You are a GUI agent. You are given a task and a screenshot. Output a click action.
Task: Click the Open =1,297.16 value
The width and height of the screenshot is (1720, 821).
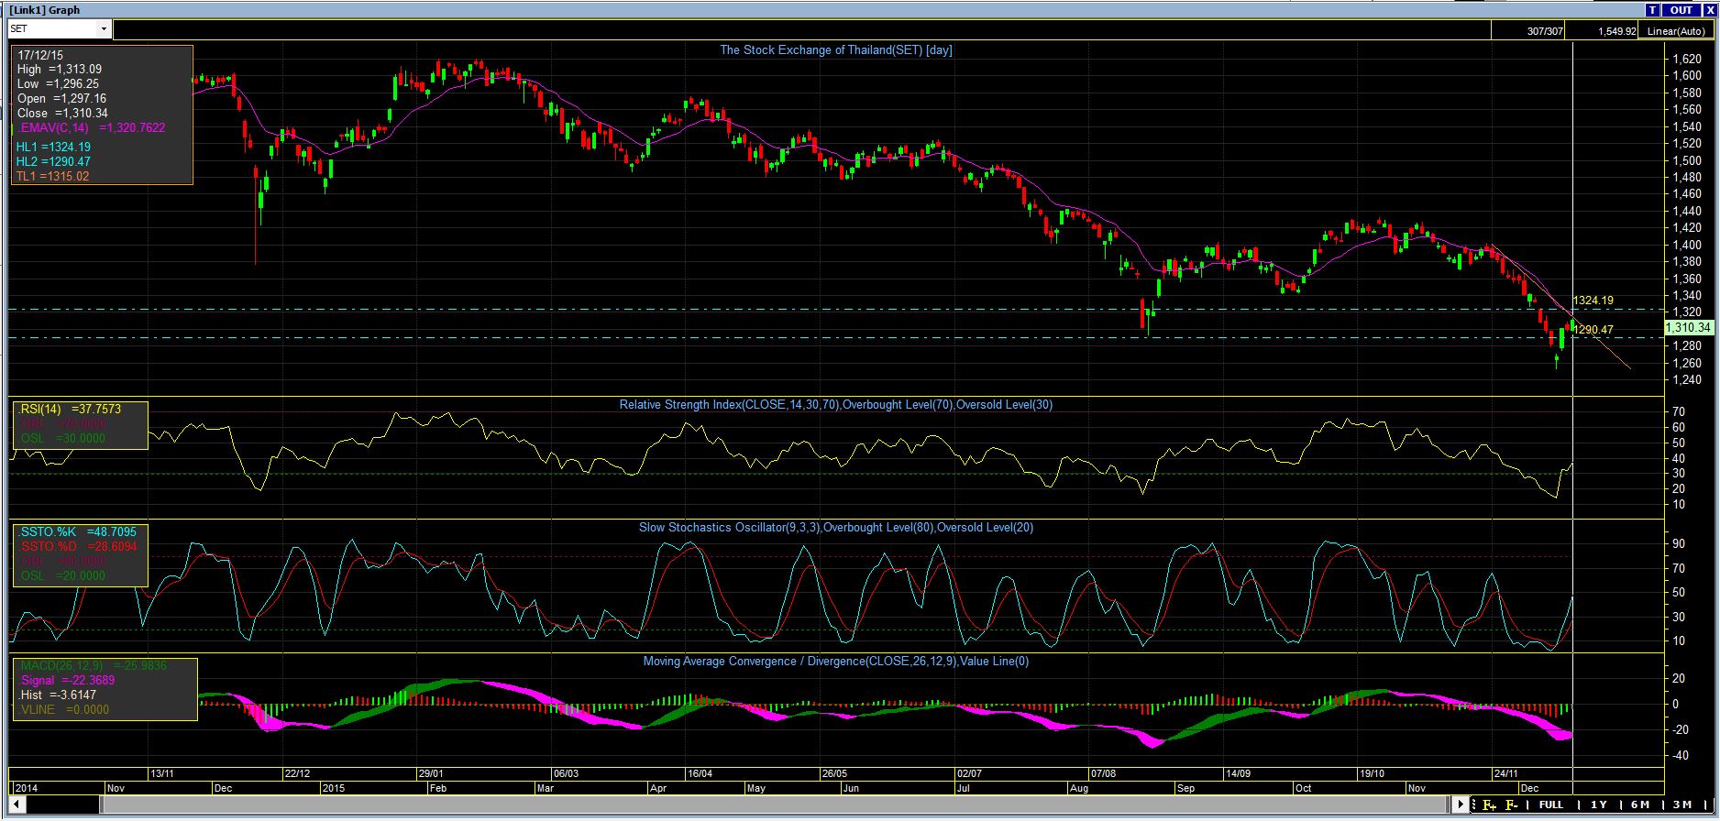pyautogui.click(x=61, y=99)
